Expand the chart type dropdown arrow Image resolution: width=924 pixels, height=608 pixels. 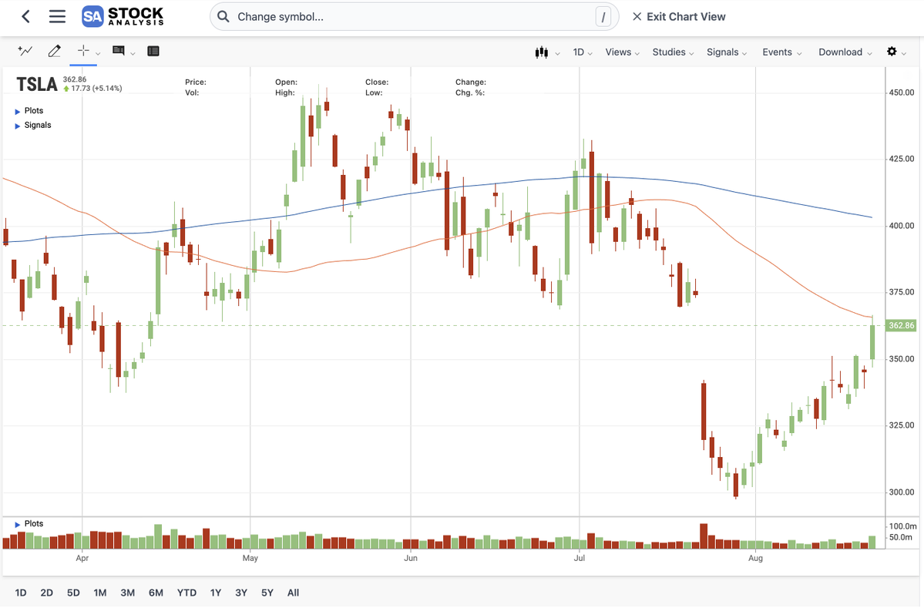(x=557, y=54)
